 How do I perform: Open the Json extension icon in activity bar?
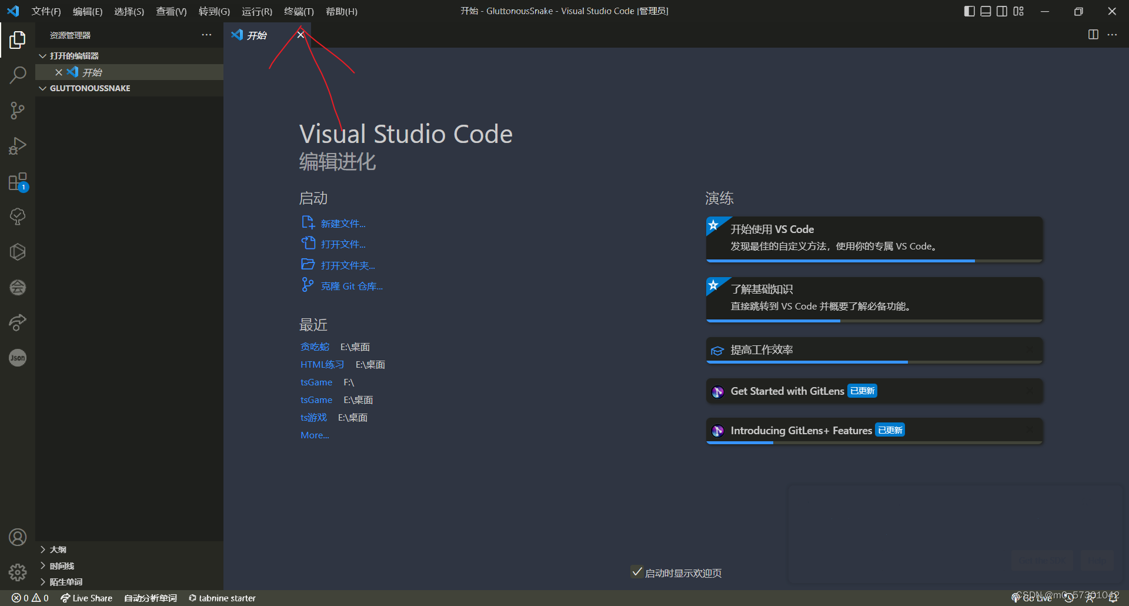click(x=18, y=358)
